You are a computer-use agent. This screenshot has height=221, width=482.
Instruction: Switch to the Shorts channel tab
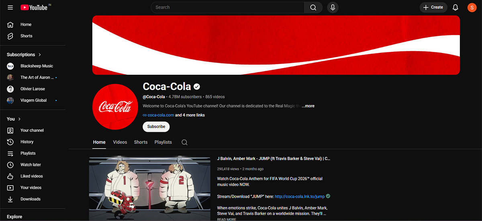pos(141,142)
